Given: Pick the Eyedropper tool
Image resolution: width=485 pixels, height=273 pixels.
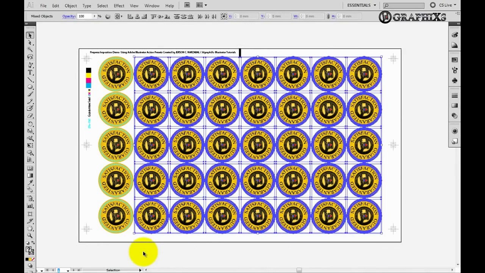Looking at the screenshot, I should (x=30, y=183).
